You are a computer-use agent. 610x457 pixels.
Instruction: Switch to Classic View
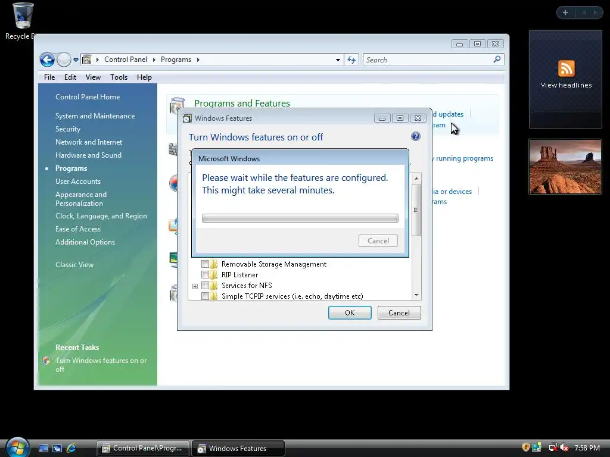(74, 265)
